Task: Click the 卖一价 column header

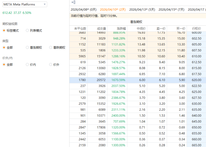Action: pyautogui.click(x=158, y=28)
